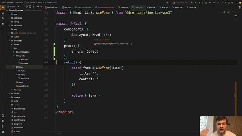Go to next highlighted problem arrow
Image resolution: width=242 pixels, height=136 pixels.
235,12
